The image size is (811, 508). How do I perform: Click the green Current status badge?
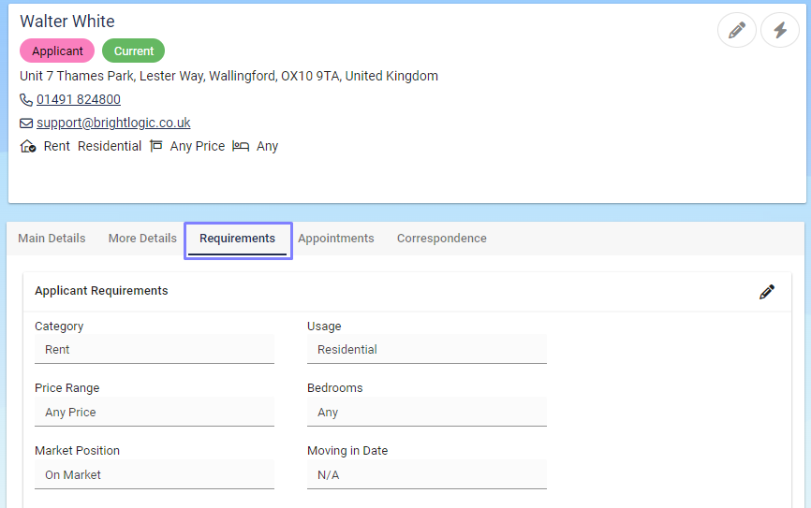pyautogui.click(x=133, y=51)
